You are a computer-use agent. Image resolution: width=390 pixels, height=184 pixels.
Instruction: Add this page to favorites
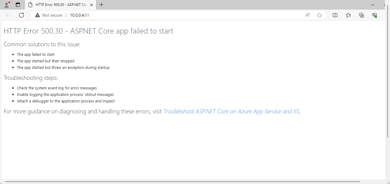pos(319,15)
